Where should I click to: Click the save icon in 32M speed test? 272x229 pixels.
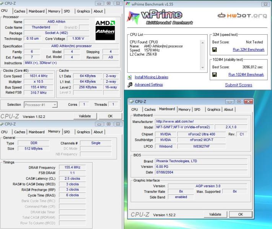click(x=214, y=50)
